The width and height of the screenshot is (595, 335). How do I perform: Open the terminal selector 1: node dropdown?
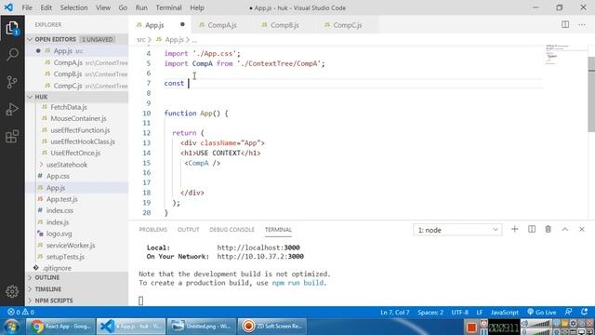457,230
